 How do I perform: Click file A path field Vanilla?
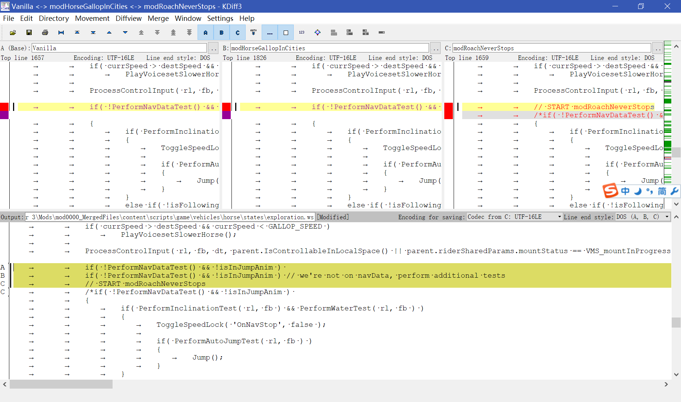click(x=119, y=48)
